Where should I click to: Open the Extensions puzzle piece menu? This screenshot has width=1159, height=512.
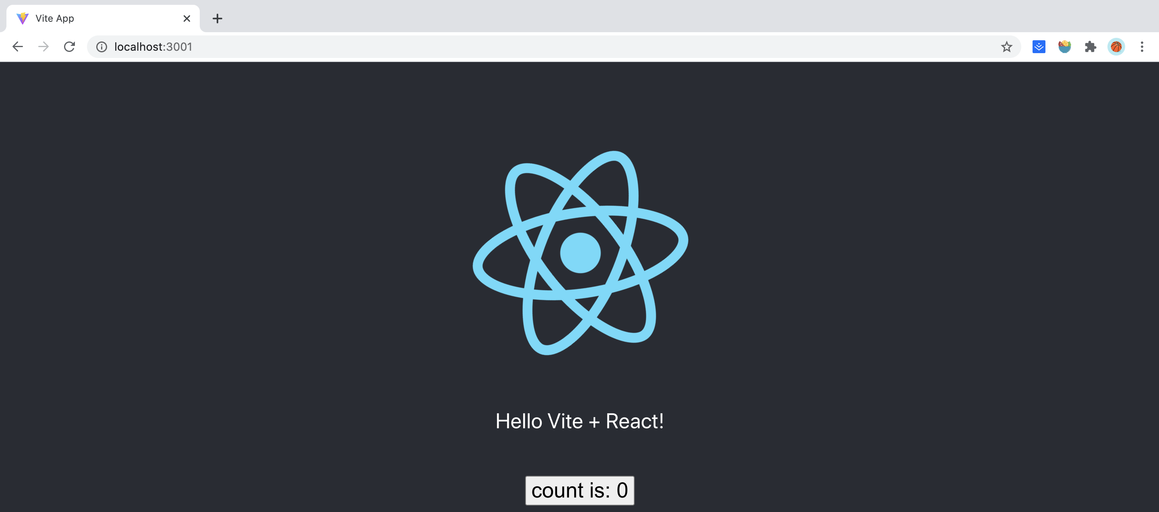(x=1090, y=47)
